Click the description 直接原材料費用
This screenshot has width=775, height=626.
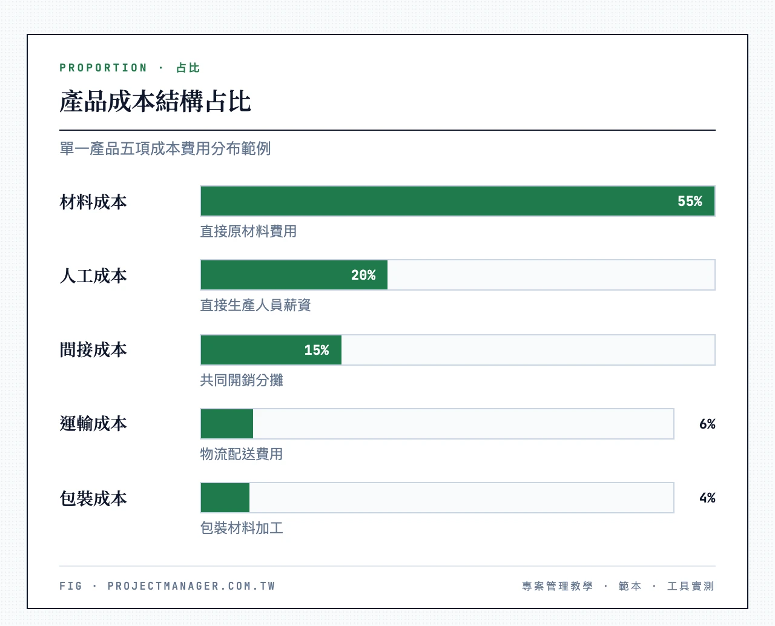coord(248,231)
